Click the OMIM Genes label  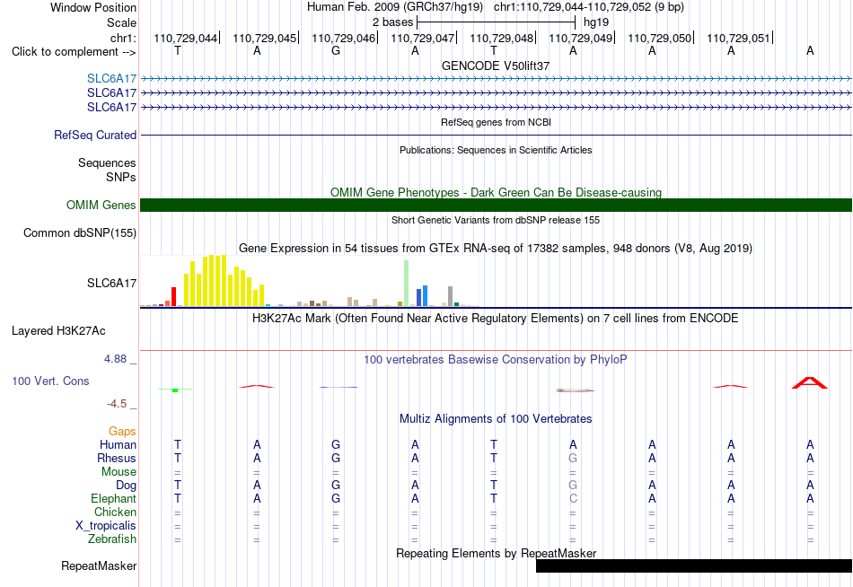pyautogui.click(x=101, y=206)
